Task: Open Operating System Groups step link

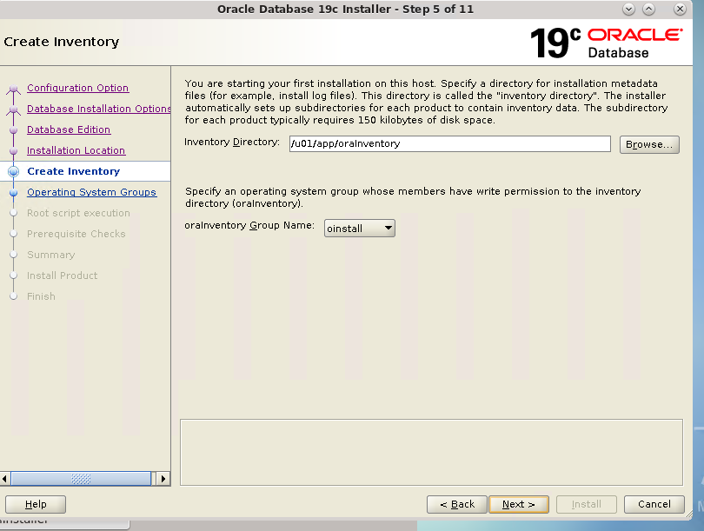Action: (91, 192)
